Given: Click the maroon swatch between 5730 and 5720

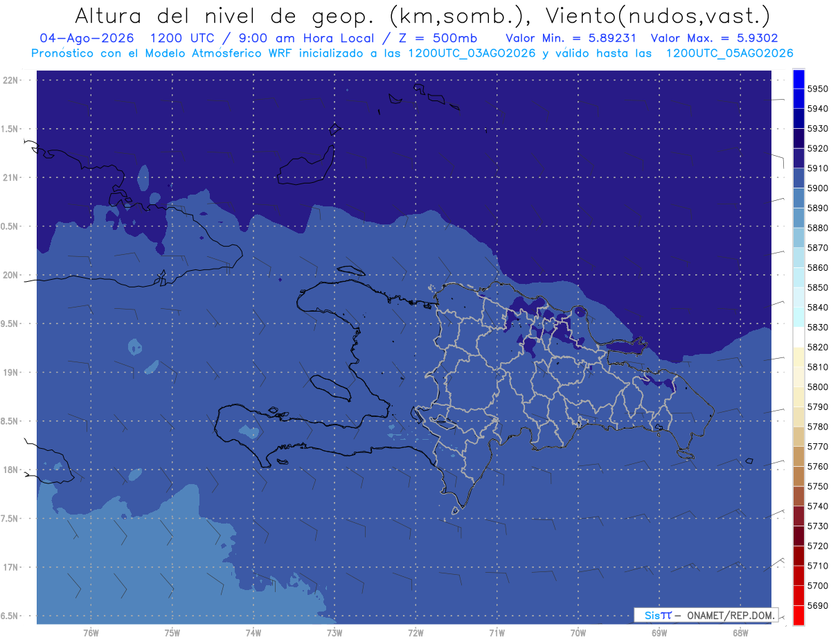Looking at the screenshot, I should pos(798,535).
